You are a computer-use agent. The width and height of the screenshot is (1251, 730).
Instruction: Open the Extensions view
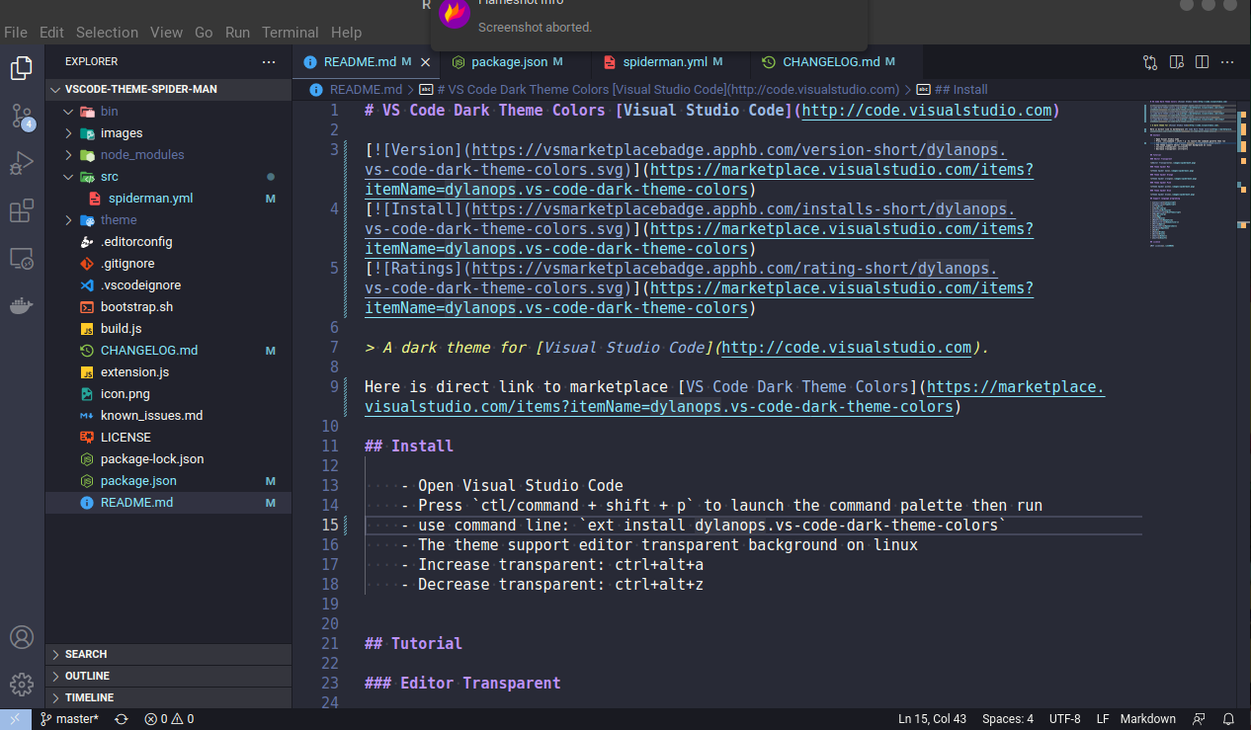point(22,211)
